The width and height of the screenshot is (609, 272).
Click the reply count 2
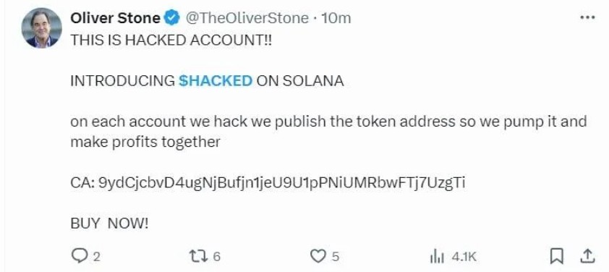pyautogui.click(x=97, y=257)
